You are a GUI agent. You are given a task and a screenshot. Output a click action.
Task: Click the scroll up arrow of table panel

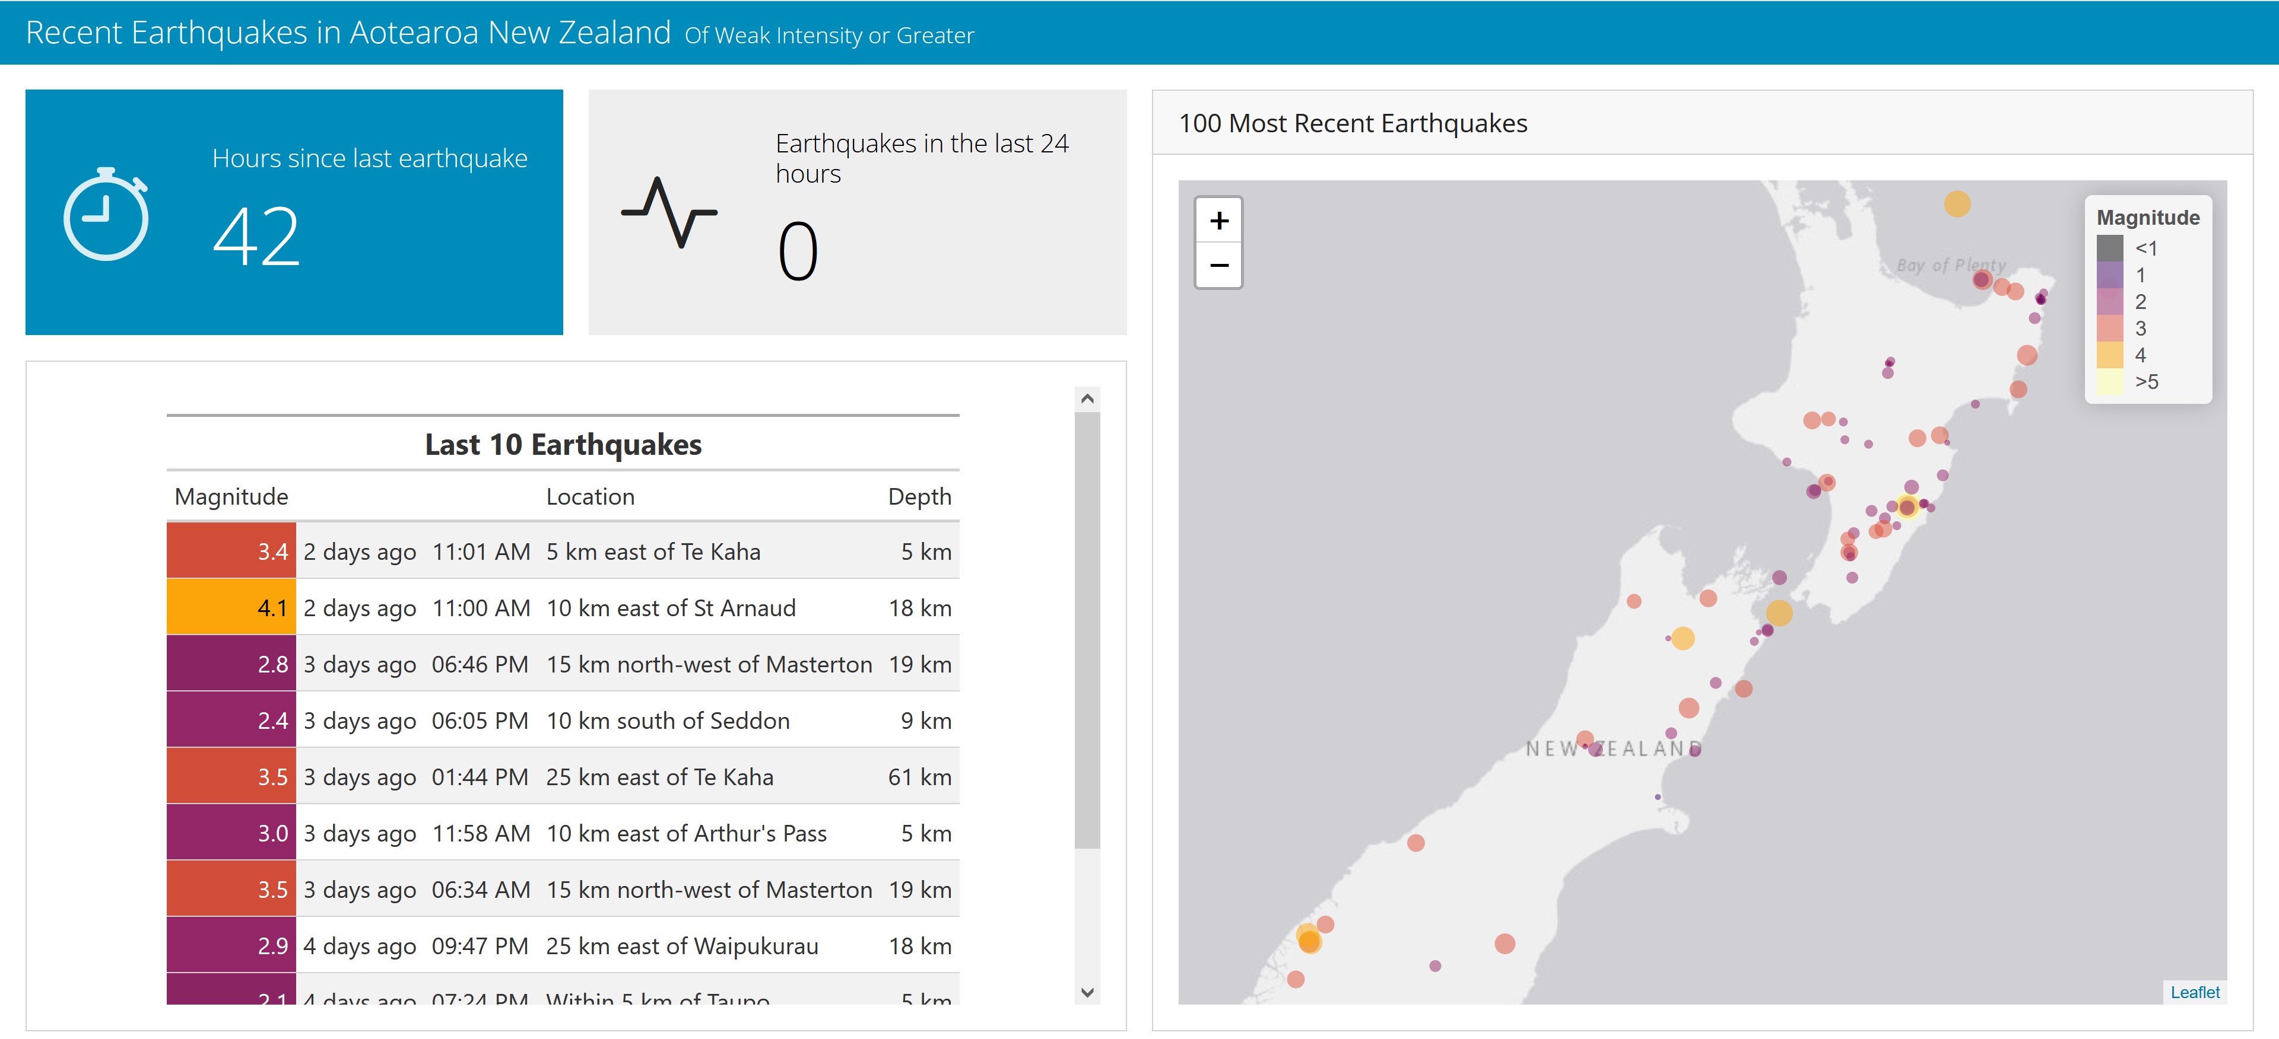coord(1087,399)
